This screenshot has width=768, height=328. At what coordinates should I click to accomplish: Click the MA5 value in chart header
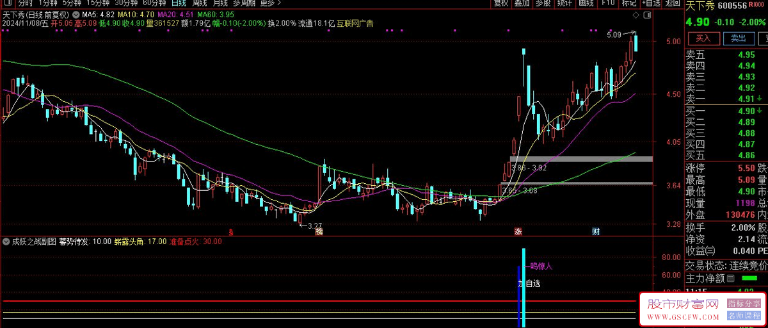coord(98,14)
